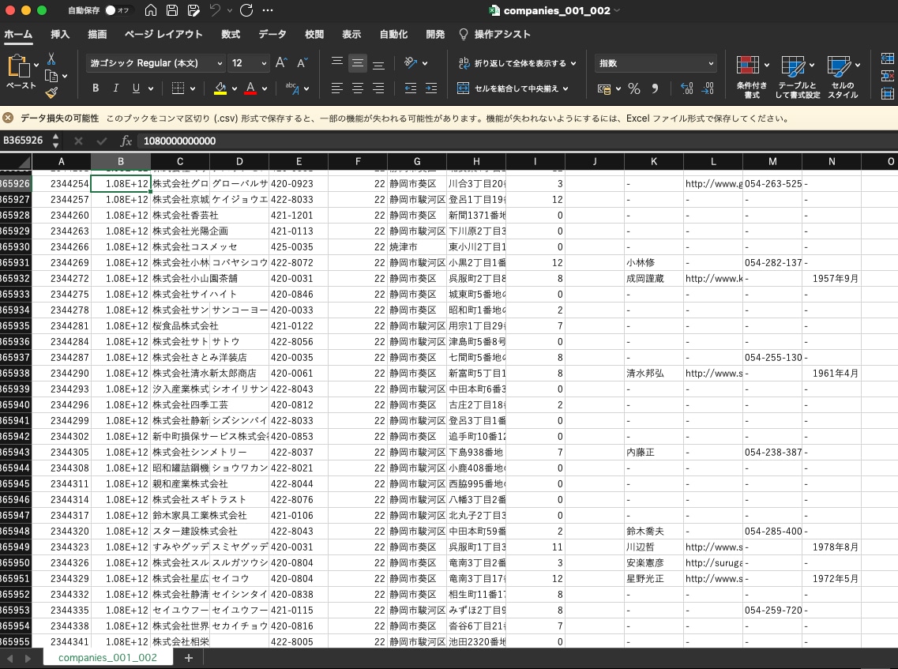Expand undo history arrow
Screen dimensions: 898x669
pos(230,10)
